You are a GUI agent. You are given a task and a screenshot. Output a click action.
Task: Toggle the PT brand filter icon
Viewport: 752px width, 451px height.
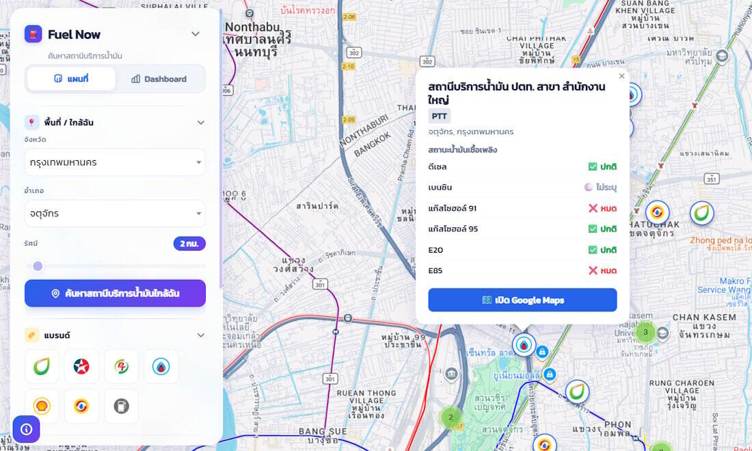coord(121,367)
